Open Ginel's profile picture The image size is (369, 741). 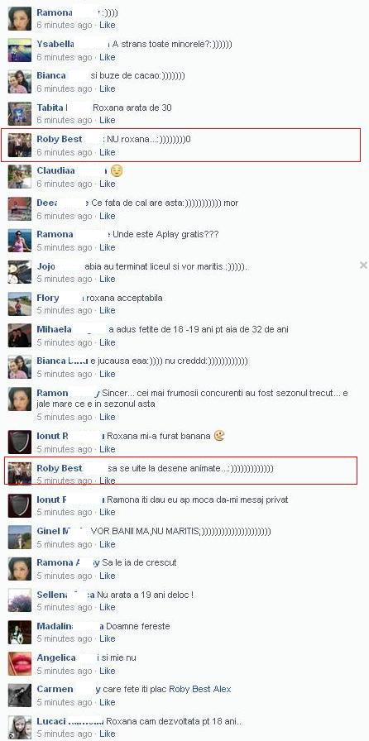pyautogui.click(x=20, y=538)
